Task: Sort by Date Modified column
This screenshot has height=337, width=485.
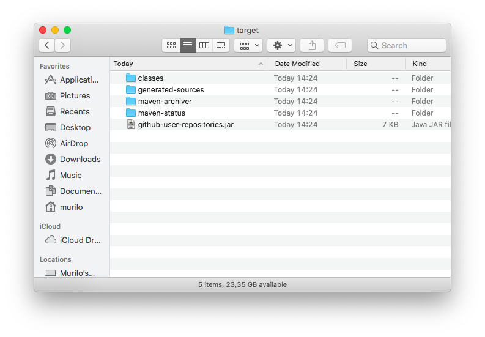Action: (297, 64)
